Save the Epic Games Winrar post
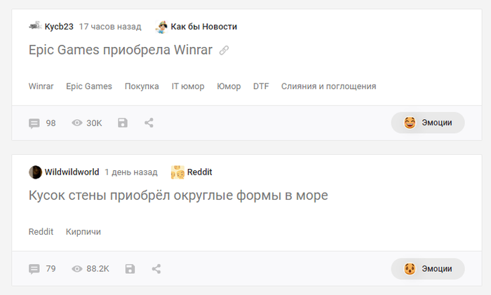Screen dimensions: 491x295 tap(123, 123)
